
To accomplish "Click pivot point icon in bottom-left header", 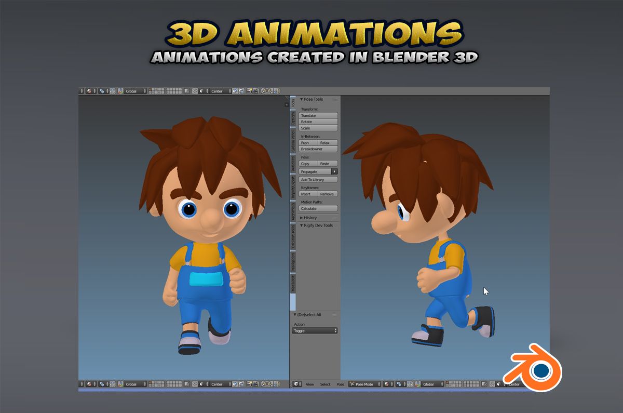I will point(103,384).
